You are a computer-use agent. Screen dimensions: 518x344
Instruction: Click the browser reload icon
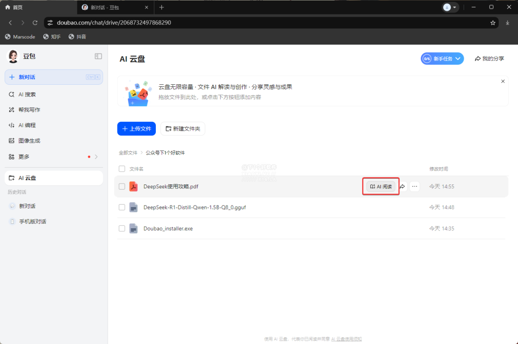[x=35, y=23]
